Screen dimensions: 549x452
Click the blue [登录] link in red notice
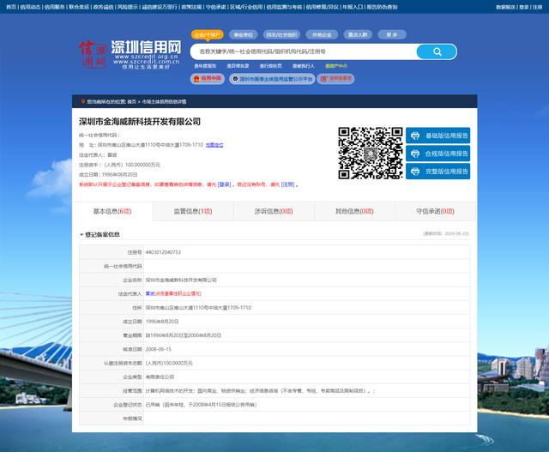coord(225,184)
